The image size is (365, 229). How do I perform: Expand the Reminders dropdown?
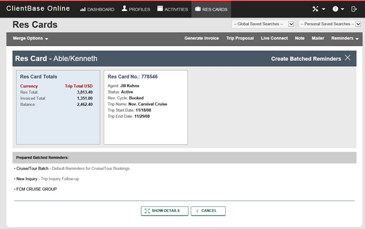[x=345, y=38]
